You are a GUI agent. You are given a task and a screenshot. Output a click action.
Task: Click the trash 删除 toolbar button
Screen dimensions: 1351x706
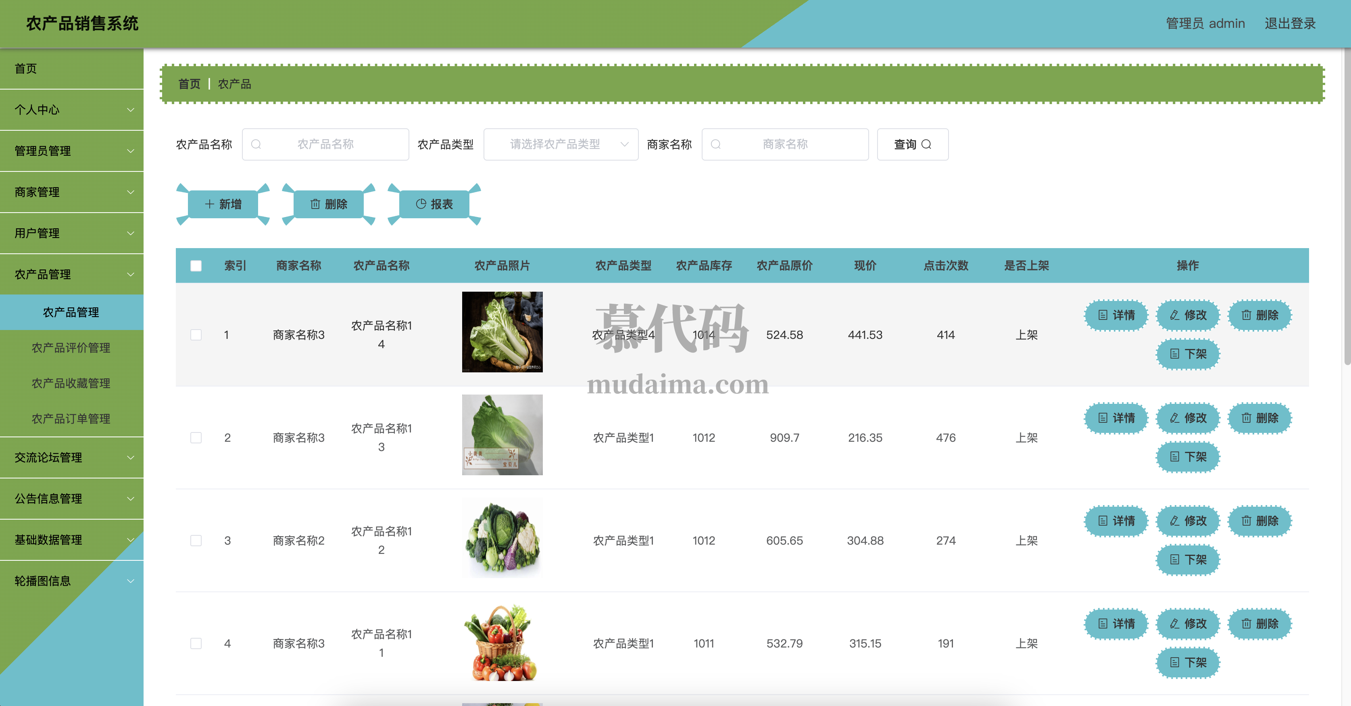pyautogui.click(x=328, y=204)
